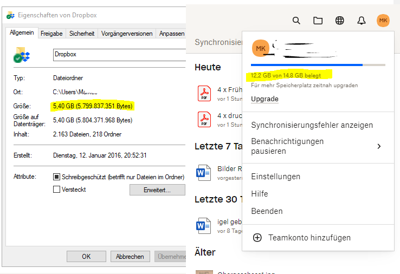The image size is (400, 274).
Task: Click the Upgrade link
Action: pos(264,99)
